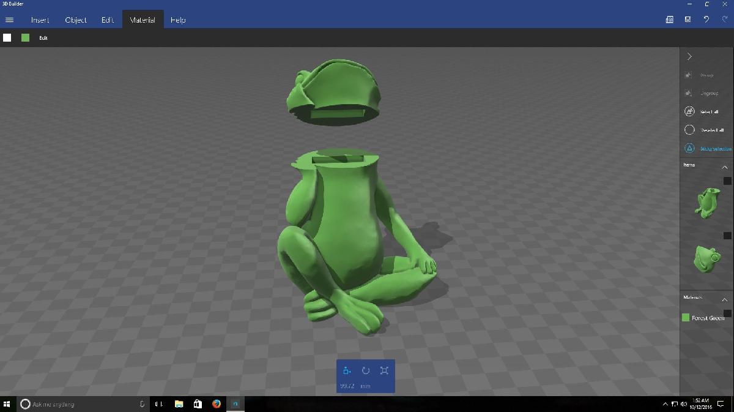Pick the white color swatch
This screenshot has height=412, width=734.
point(7,38)
